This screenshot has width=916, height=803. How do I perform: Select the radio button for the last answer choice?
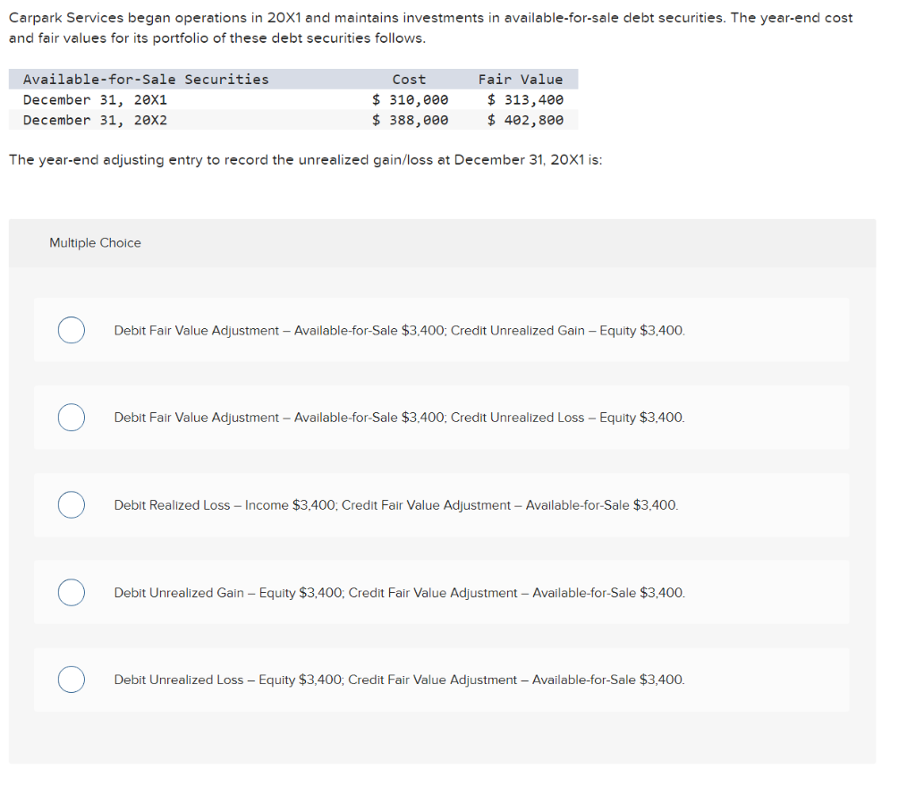(x=71, y=680)
